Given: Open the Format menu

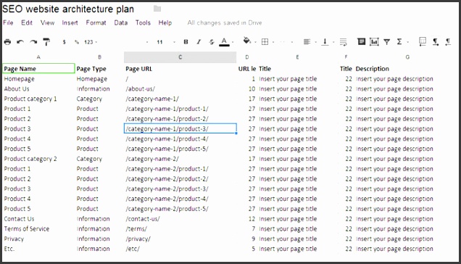Looking at the screenshot, I should [96, 22].
